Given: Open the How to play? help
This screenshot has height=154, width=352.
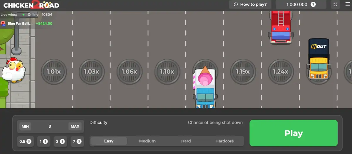Looking at the screenshot, I should (250, 4).
